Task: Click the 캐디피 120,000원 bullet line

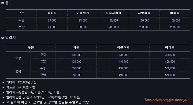Action: coord(21,82)
